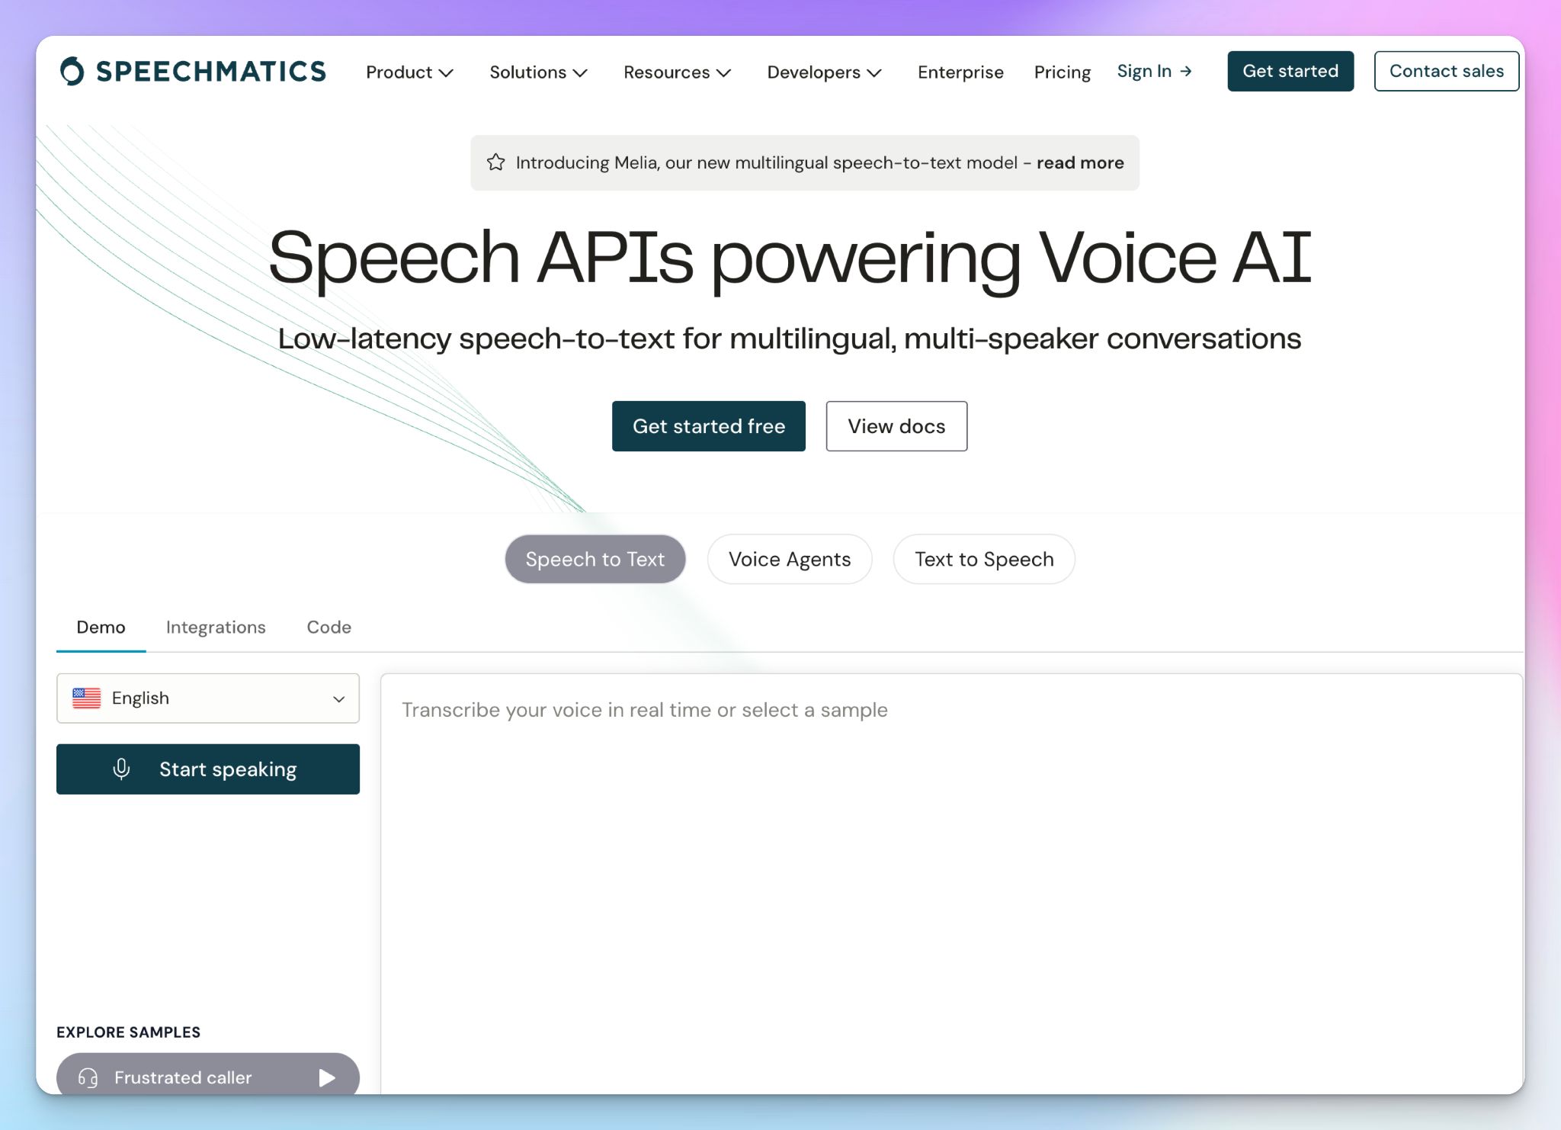Switch to the Integrations tab
The height and width of the screenshot is (1130, 1561).
[x=216, y=627]
